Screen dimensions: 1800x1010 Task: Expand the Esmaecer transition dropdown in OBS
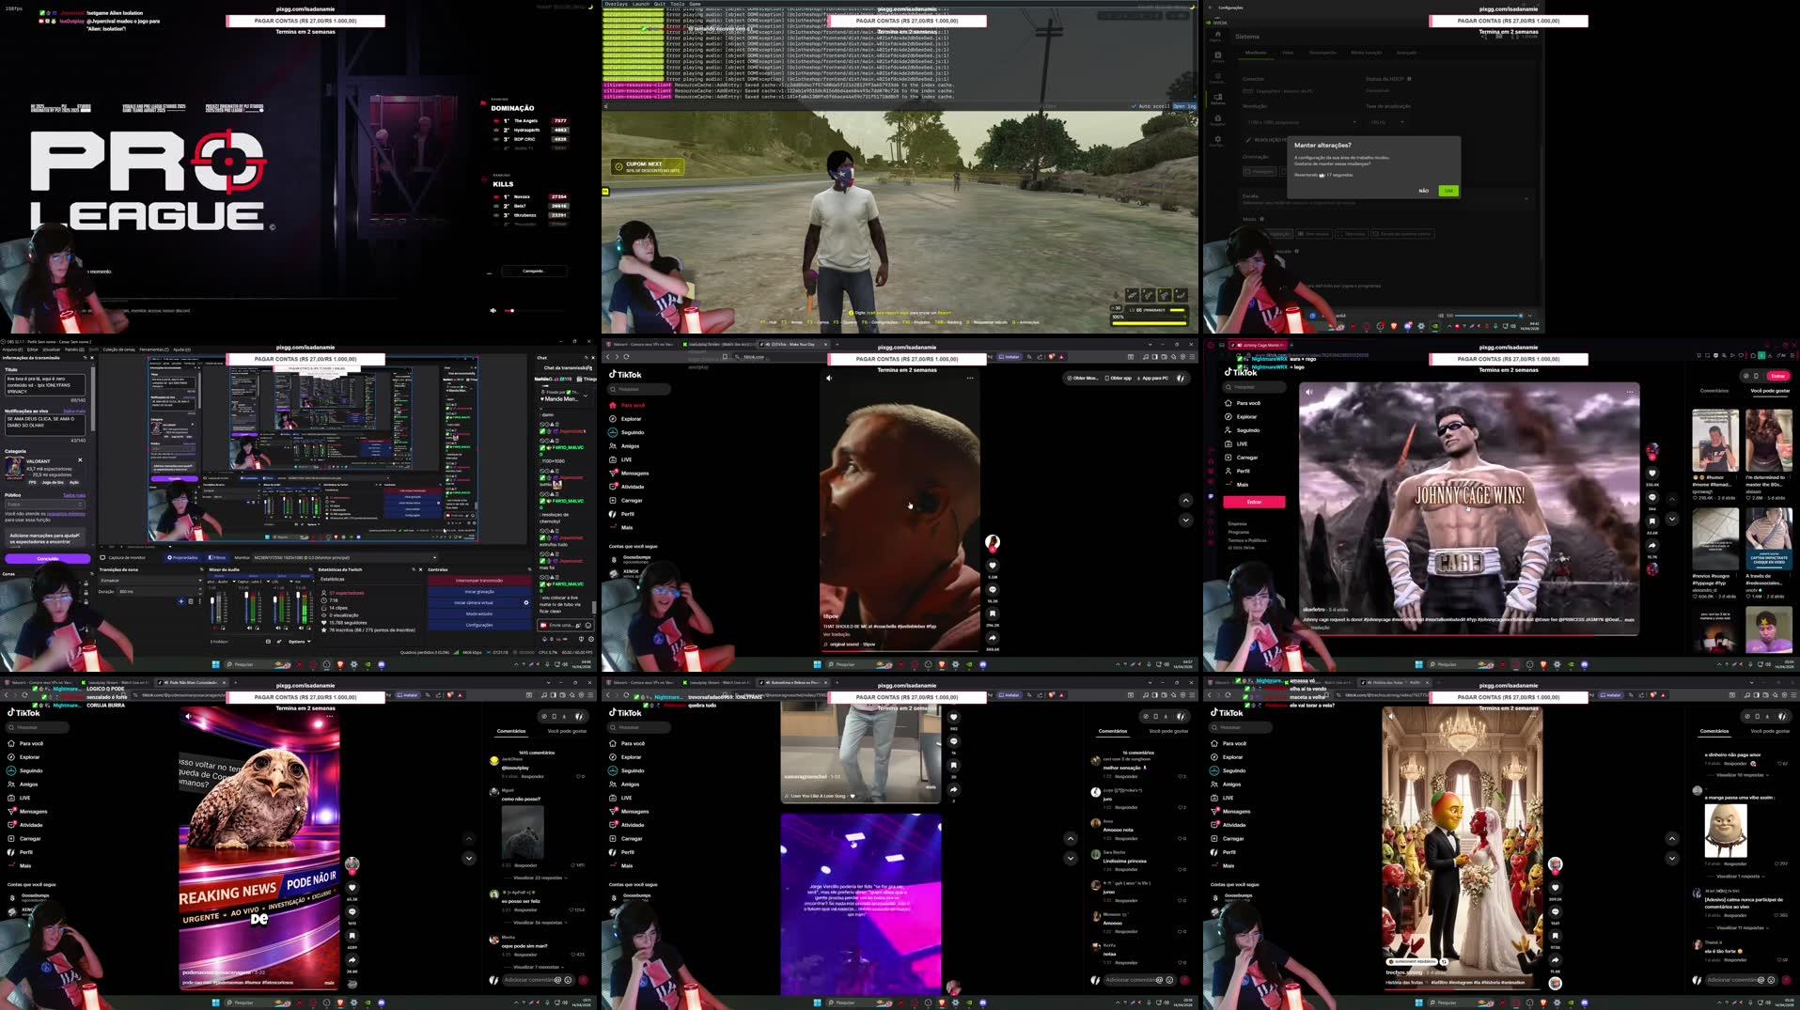point(200,581)
